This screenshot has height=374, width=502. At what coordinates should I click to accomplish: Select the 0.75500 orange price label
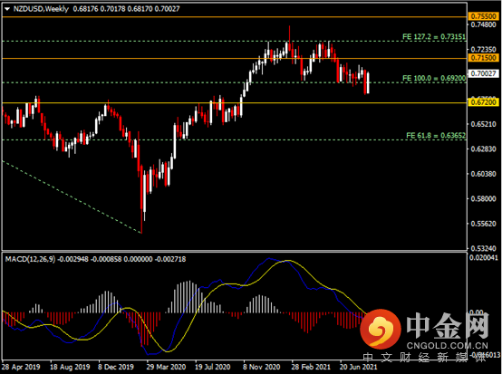click(484, 16)
